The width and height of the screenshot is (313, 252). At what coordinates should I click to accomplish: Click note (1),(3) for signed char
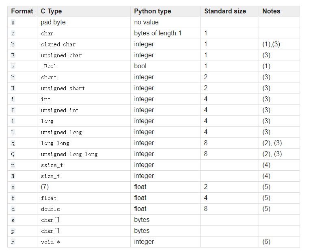[271, 44]
